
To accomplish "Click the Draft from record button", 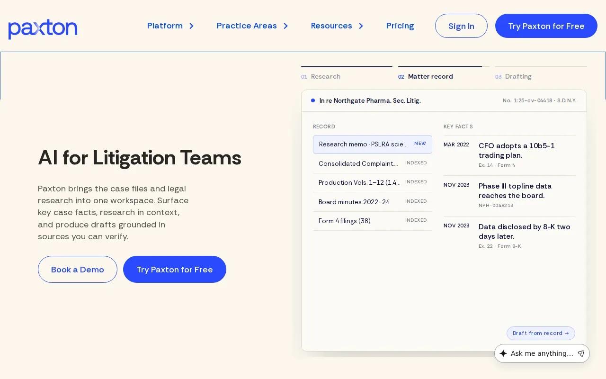I will point(541,333).
